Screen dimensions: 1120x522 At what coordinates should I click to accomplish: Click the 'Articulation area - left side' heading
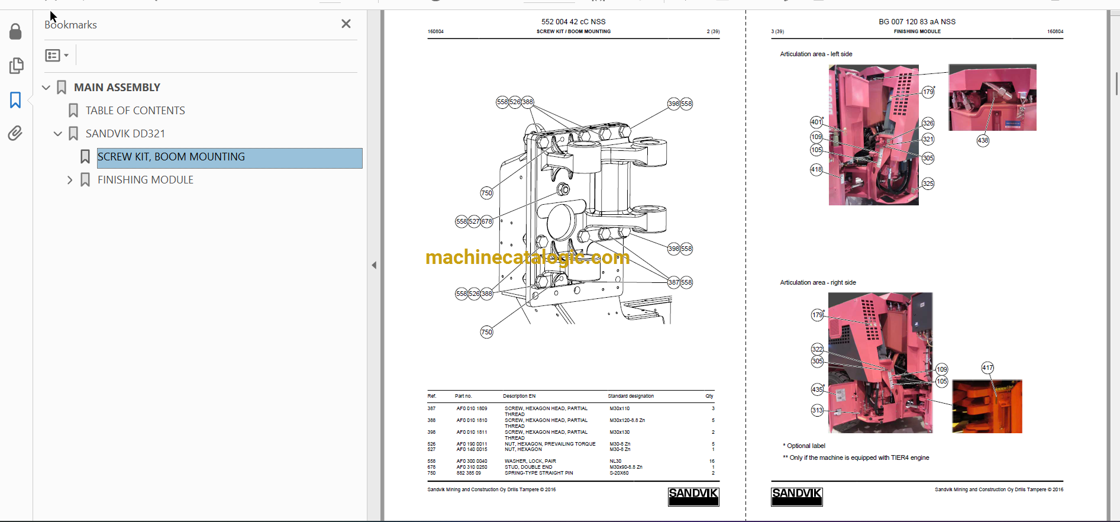click(816, 54)
